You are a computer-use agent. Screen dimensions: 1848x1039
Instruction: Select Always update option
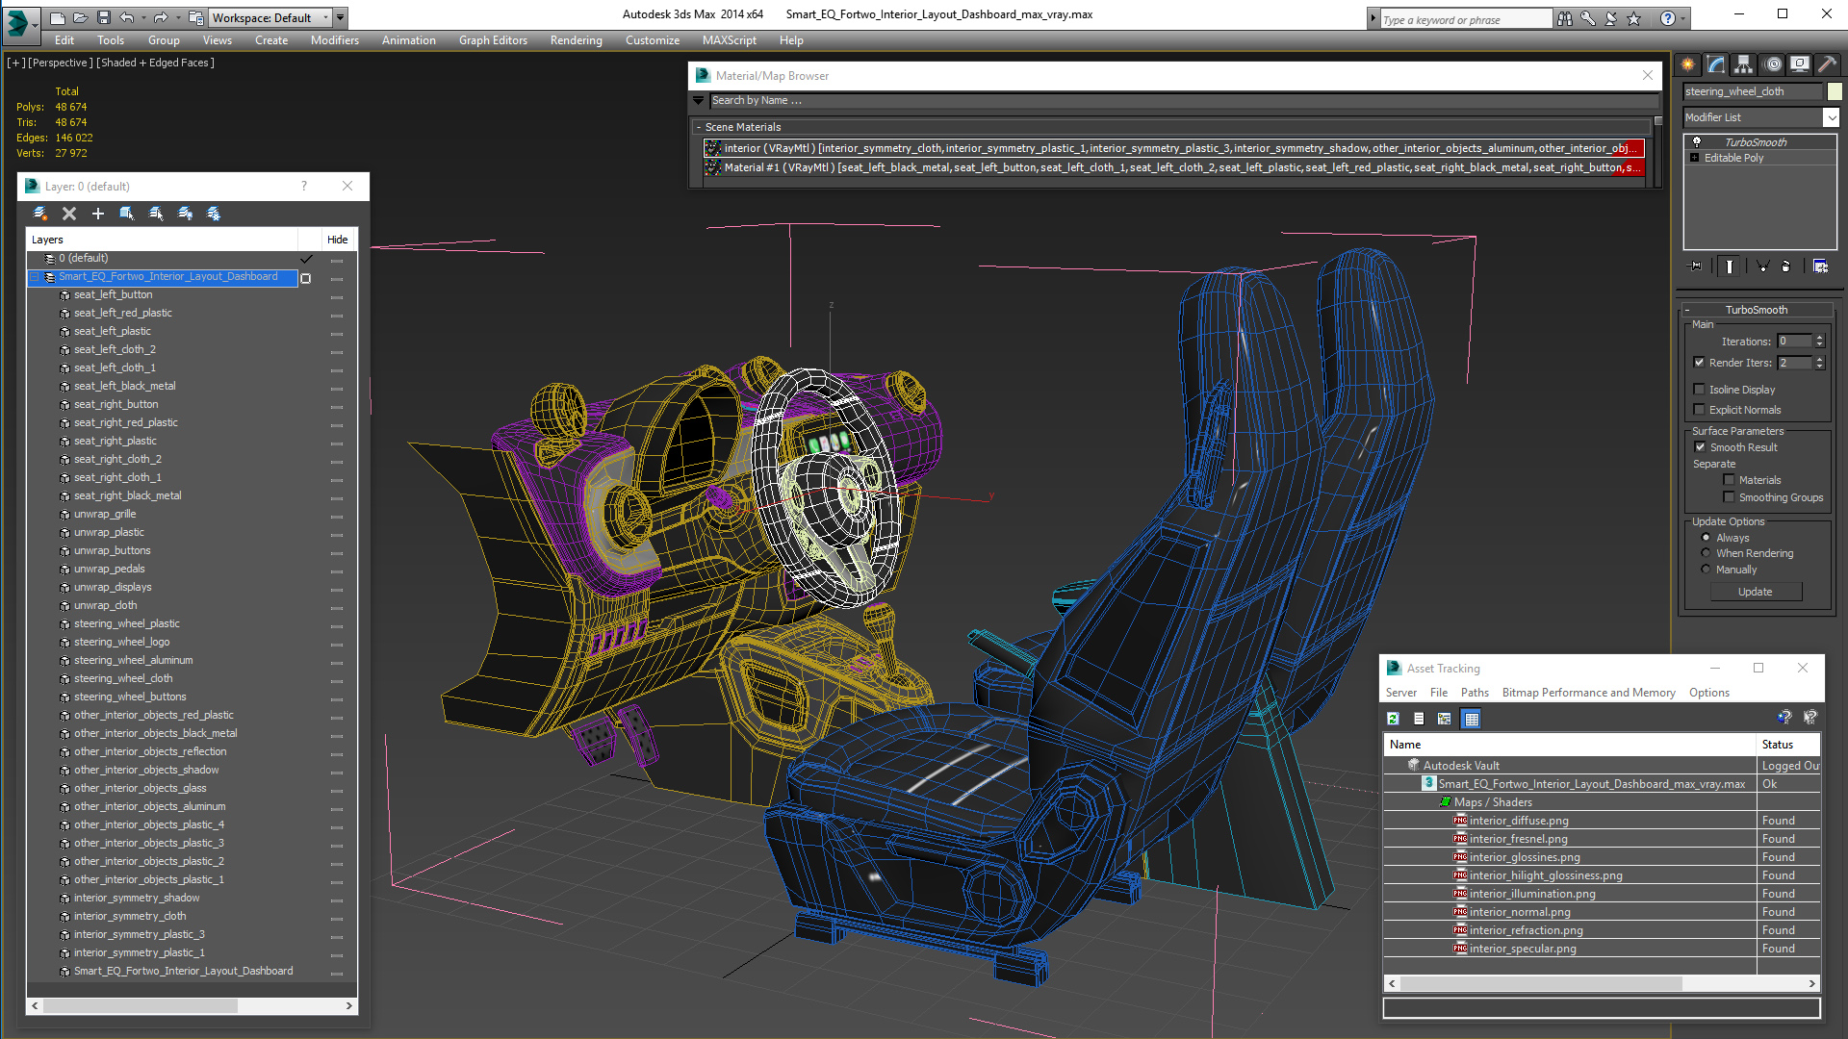click(1707, 538)
